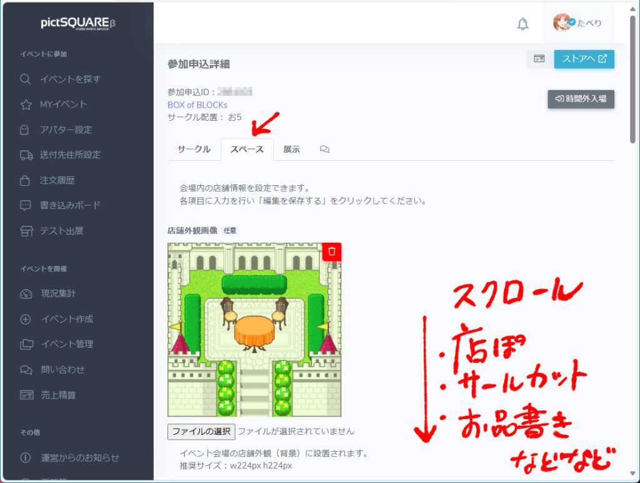This screenshot has width=640, height=483.
Task: Select the スペース tab
Action: pyautogui.click(x=247, y=150)
